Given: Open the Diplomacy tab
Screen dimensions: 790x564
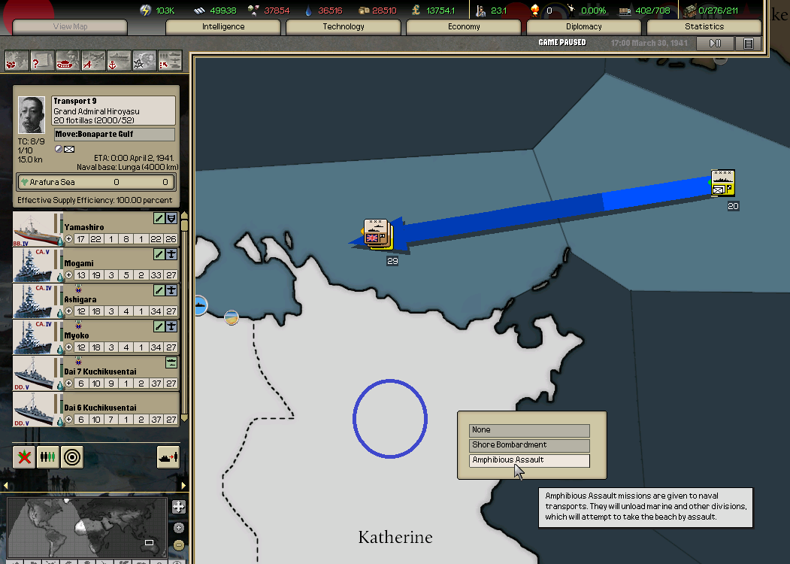Looking at the screenshot, I should tap(584, 27).
